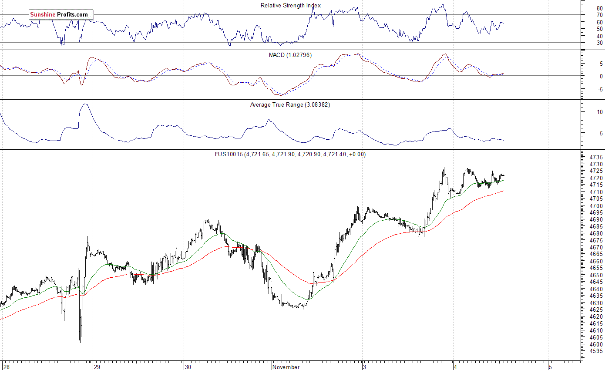Click the 29 date label on the time axis
This screenshot has height=370, width=605.
(97, 367)
